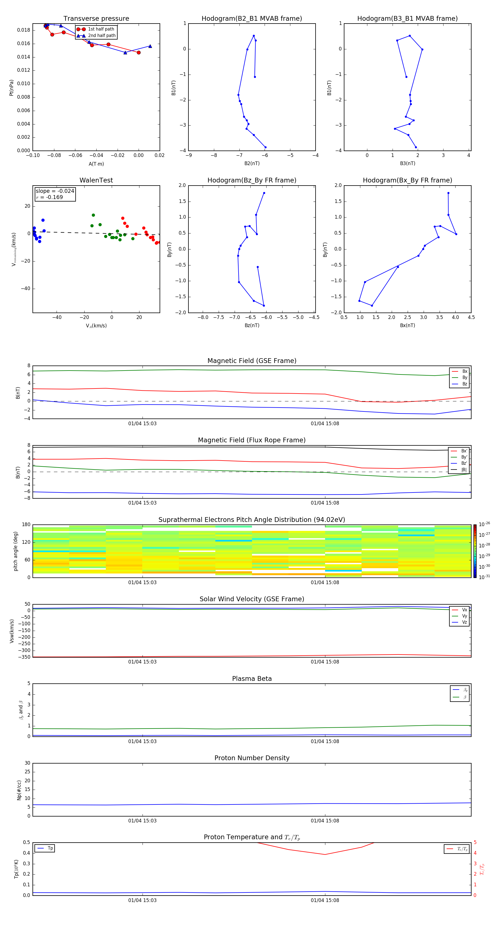Click "Solar Wind Velocity (GSE Frame)" title
Viewport: 504px width, 925px height.
coord(252,599)
